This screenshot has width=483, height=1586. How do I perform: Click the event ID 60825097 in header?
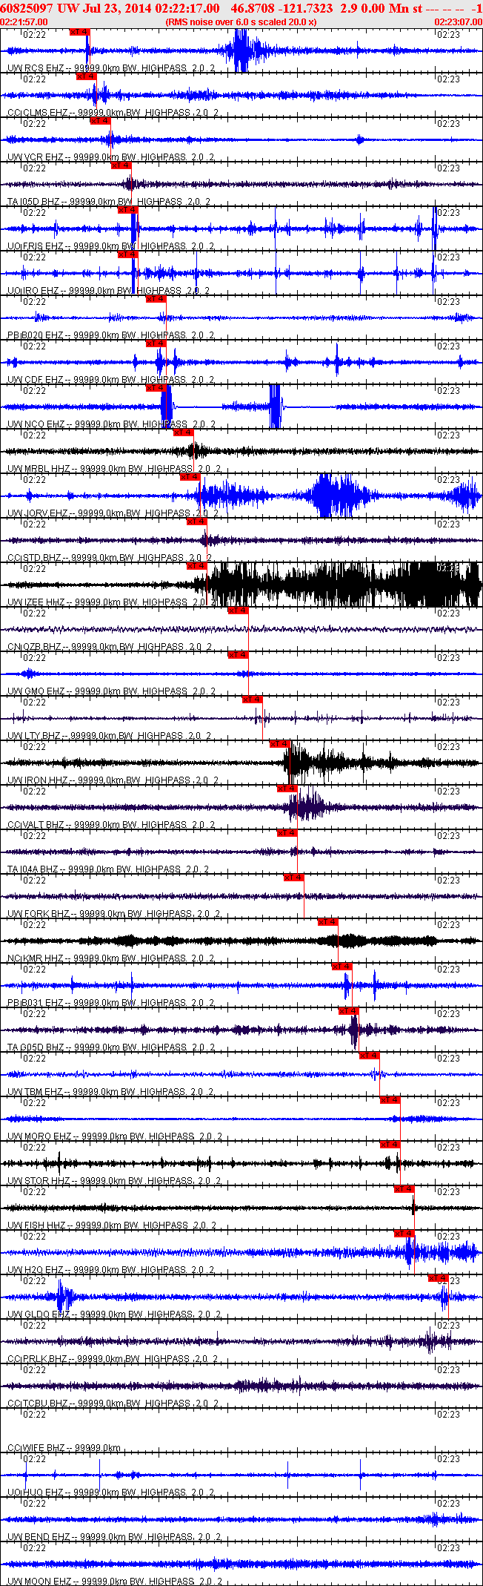(x=27, y=7)
